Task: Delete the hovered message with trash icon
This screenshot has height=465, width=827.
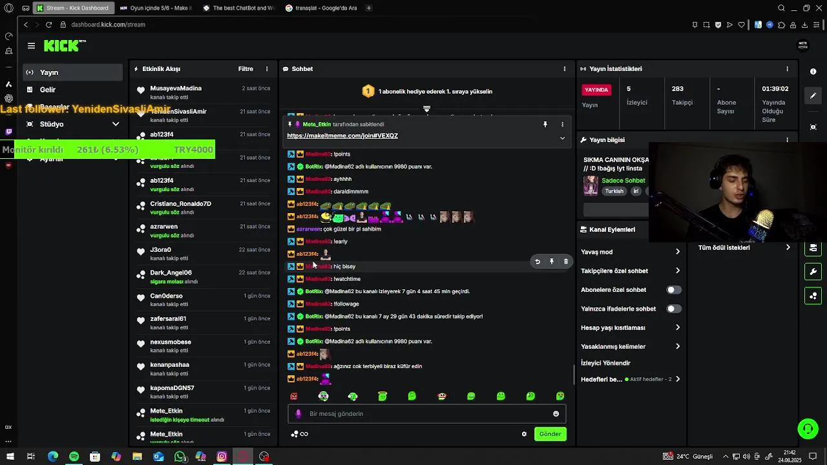Action: pos(566,262)
